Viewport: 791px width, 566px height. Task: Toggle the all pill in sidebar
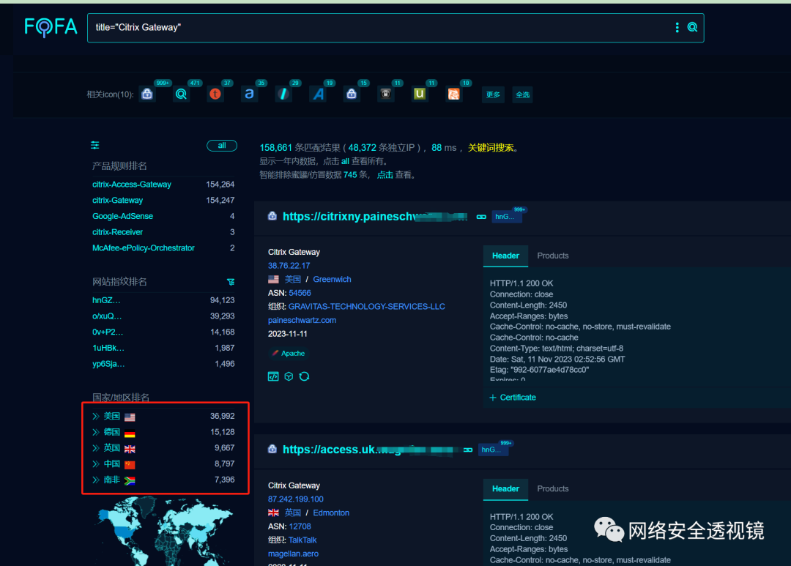pyautogui.click(x=222, y=145)
